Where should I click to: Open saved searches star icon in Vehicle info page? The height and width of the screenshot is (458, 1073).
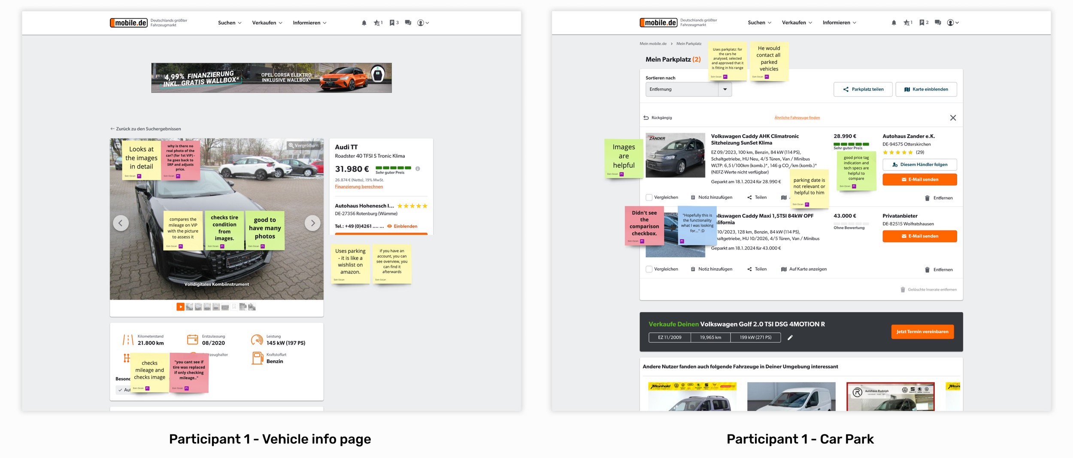click(378, 23)
